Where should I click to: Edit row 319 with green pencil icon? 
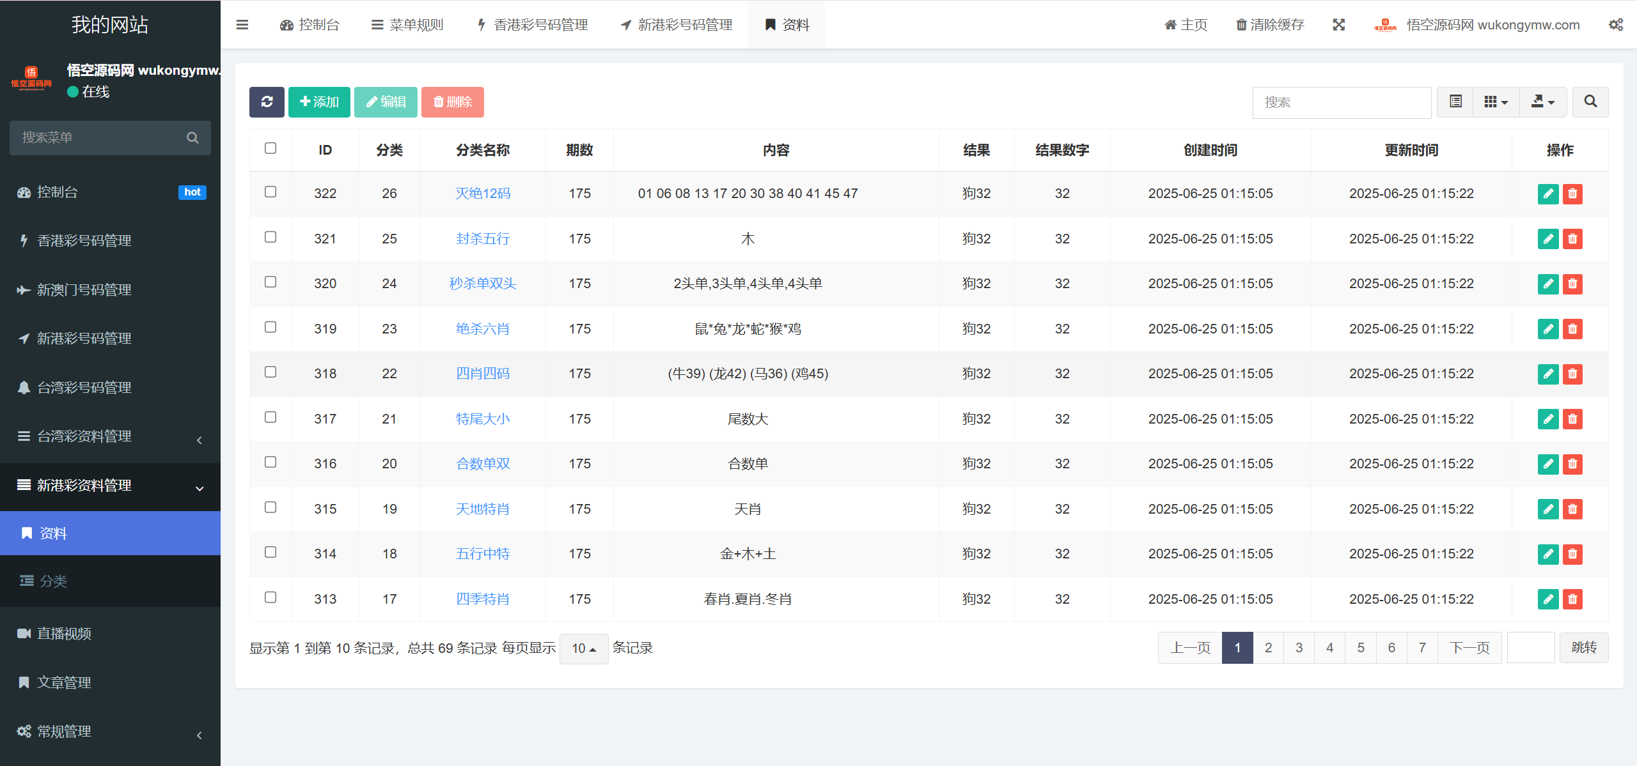tap(1548, 329)
